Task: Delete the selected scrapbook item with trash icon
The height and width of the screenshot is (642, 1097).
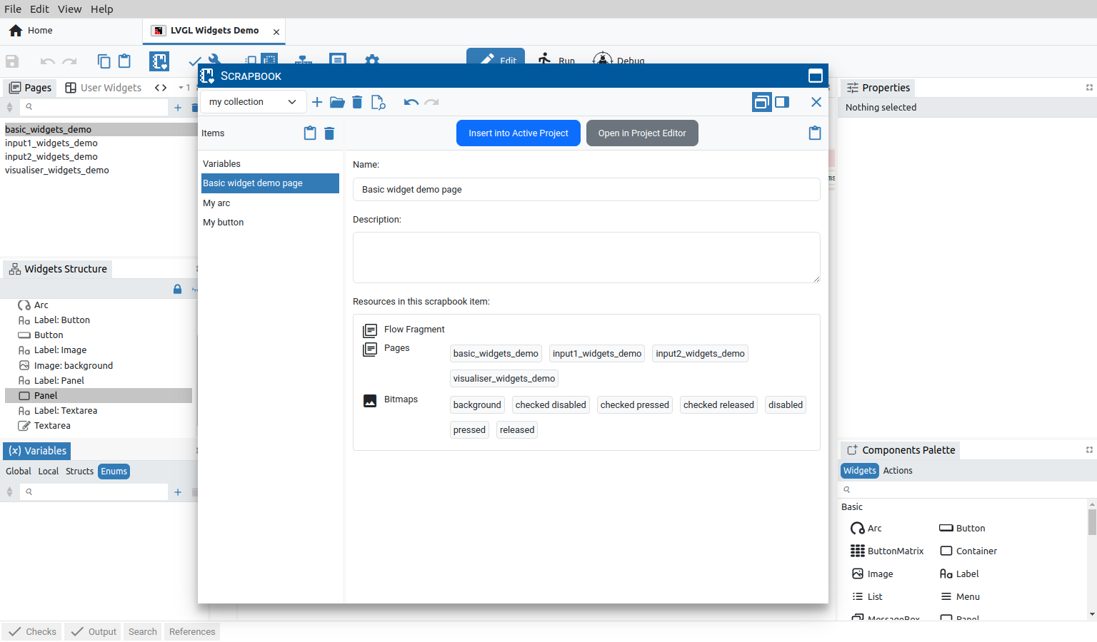Action: (x=329, y=133)
